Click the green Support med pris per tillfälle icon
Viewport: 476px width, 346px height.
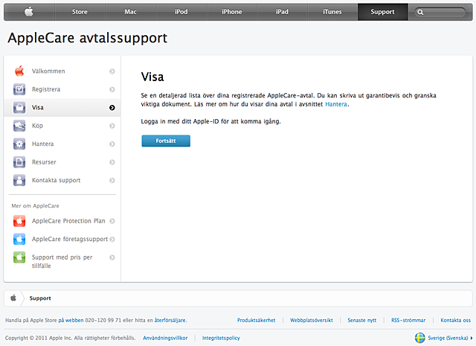click(x=19, y=257)
